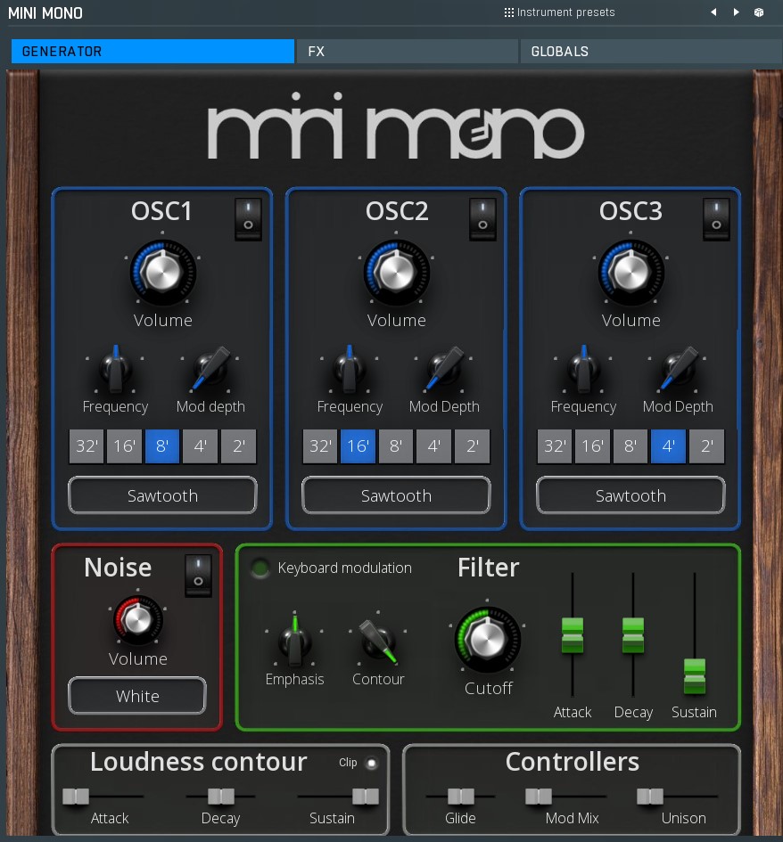Image resolution: width=783 pixels, height=842 pixels.
Task: Click the Filter Cutoff knob
Action: pos(488,639)
